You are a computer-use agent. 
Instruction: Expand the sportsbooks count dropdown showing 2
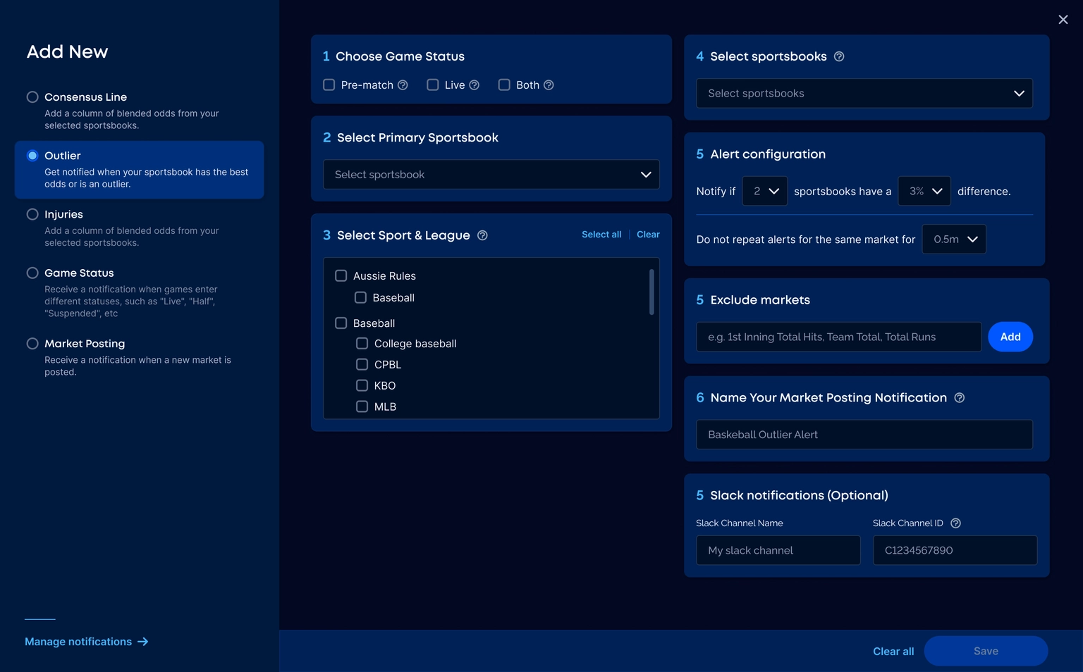pos(764,192)
